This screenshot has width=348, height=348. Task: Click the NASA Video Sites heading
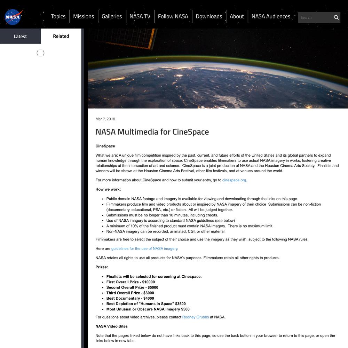pyautogui.click(x=111, y=326)
